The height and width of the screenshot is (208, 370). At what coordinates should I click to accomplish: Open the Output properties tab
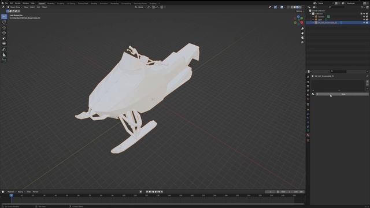pos(308,86)
